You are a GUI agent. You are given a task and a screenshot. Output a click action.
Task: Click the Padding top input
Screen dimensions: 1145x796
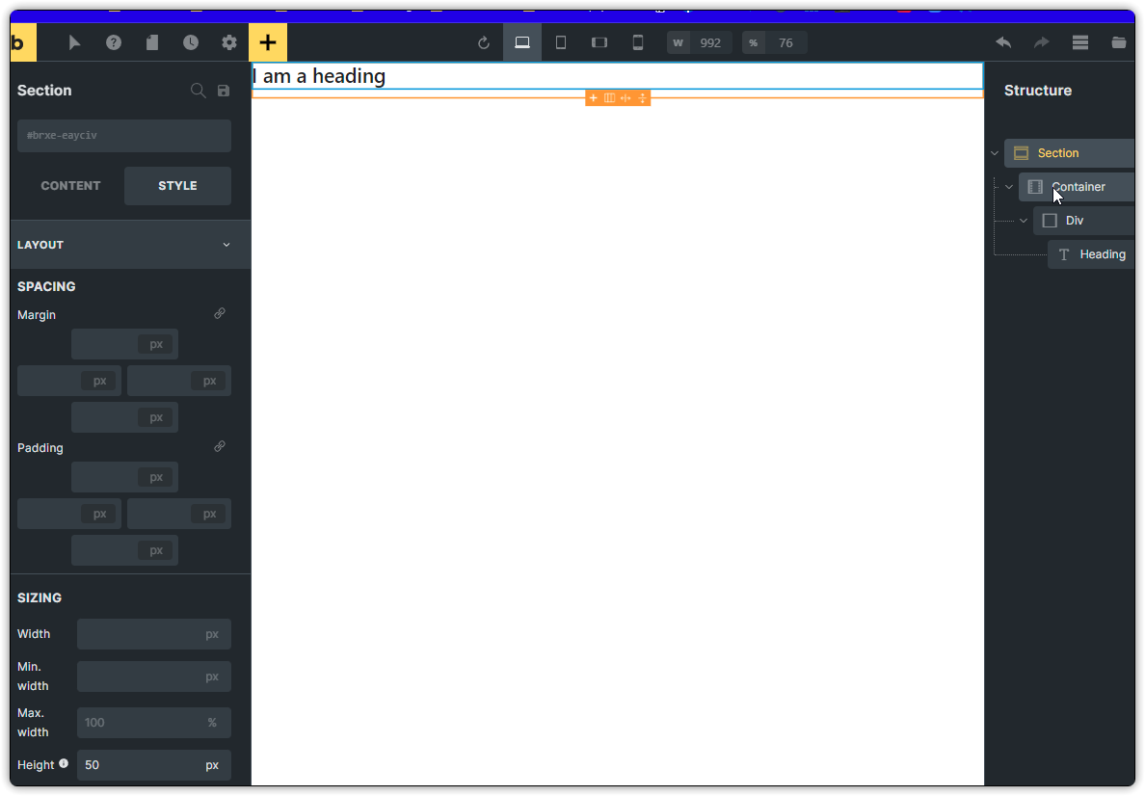(x=125, y=477)
